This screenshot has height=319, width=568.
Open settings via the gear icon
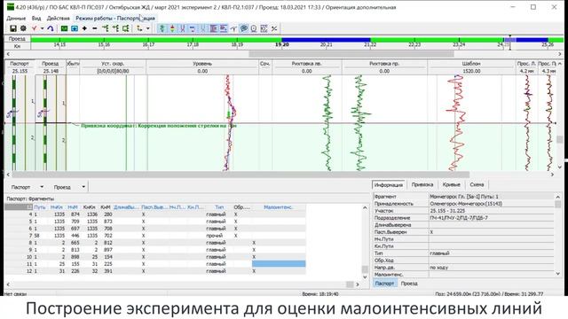click(x=23, y=28)
